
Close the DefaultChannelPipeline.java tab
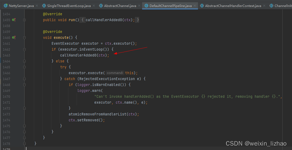195,6
